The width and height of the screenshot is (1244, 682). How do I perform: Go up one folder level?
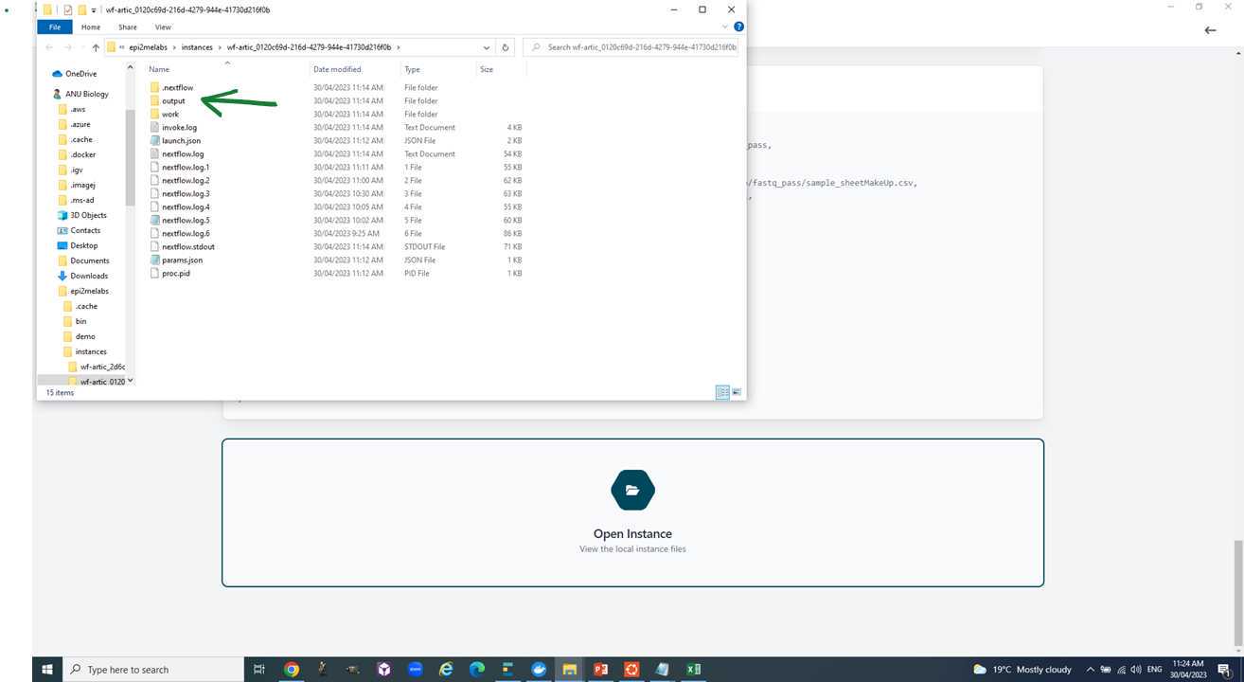coord(96,47)
